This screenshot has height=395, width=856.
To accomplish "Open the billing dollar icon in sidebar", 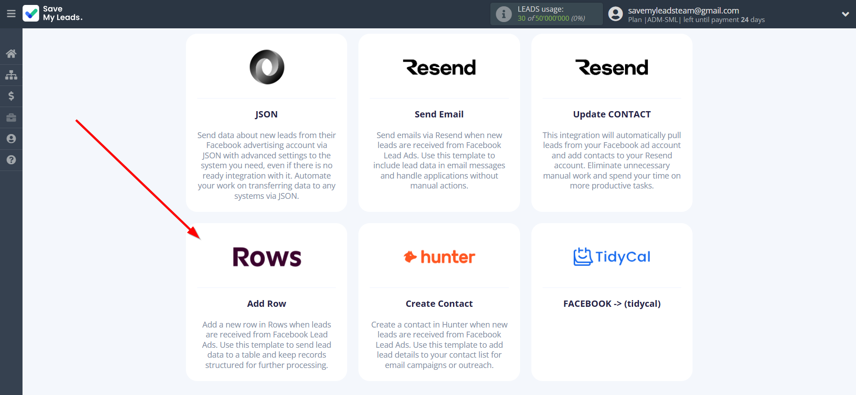I will 11,96.
